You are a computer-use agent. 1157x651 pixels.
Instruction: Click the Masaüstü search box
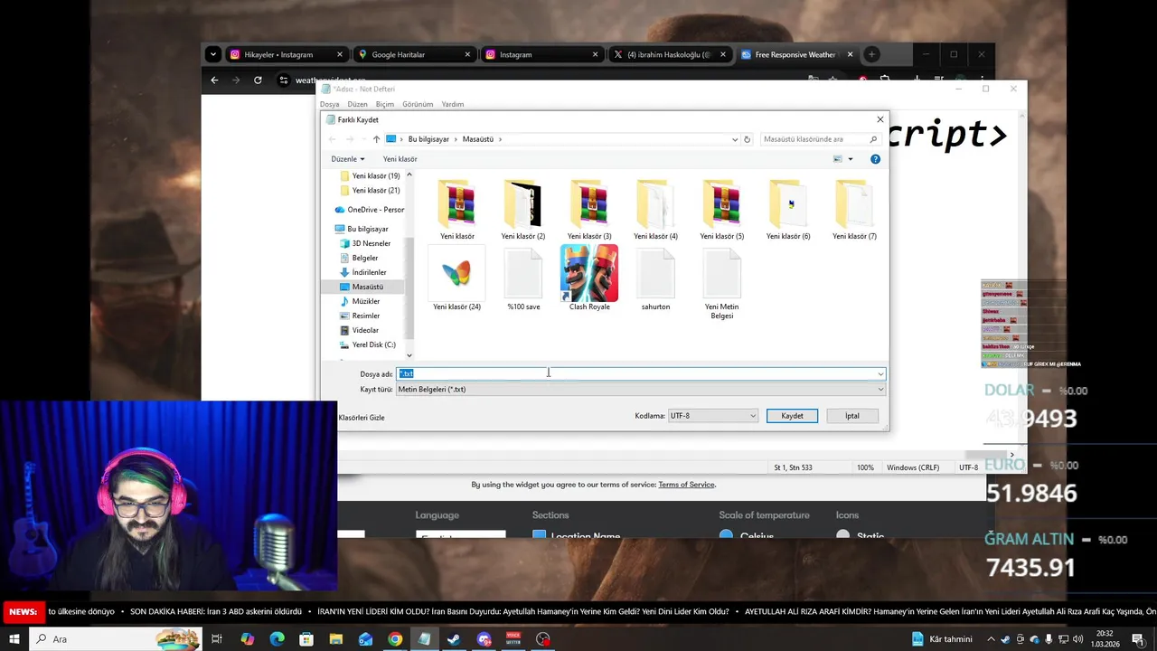pyautogui.click(x=820, y=139)
